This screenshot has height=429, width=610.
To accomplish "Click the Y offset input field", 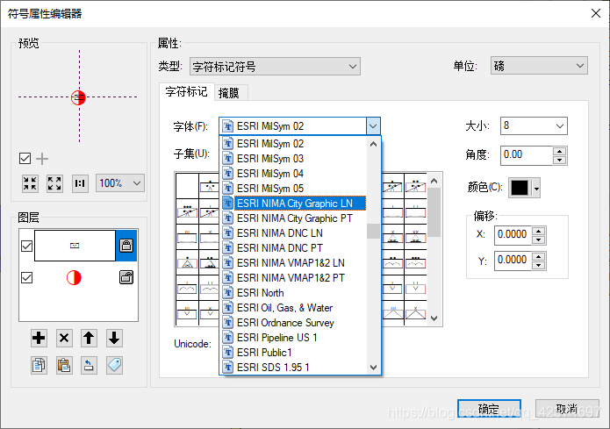I will tap(513, 261).
